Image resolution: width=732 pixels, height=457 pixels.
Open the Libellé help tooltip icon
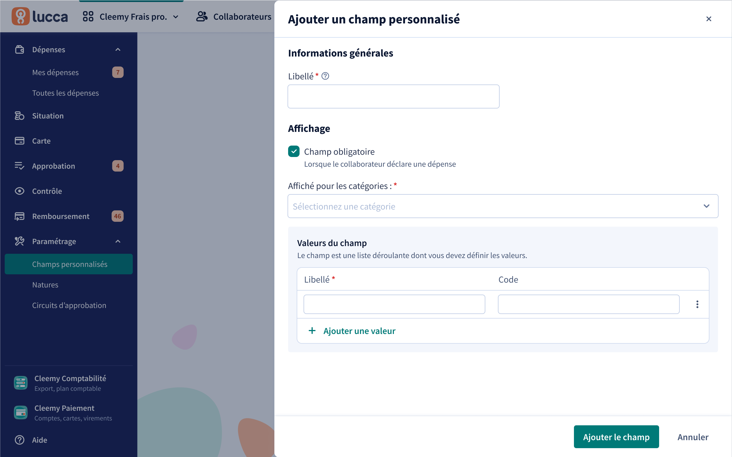coord(325,76)
